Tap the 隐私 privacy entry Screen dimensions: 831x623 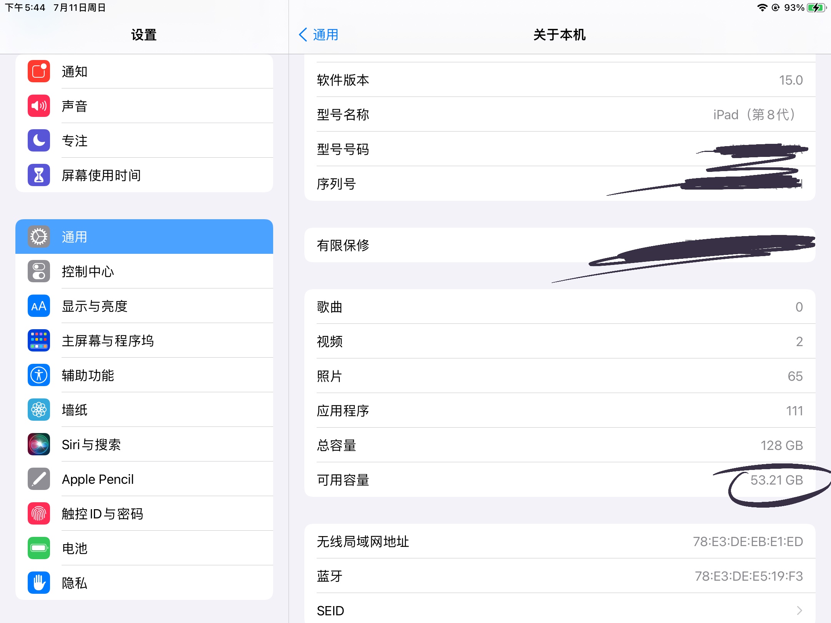(x=75, y=583)
